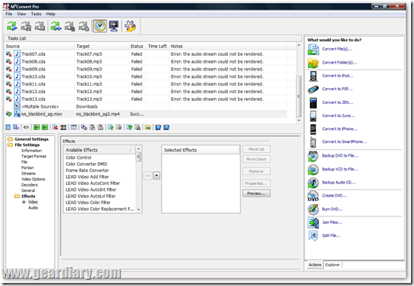Select Video Options in settings tree
Image resolution: width=414 pixels, height=286 pixels.
tap(33, 179)
